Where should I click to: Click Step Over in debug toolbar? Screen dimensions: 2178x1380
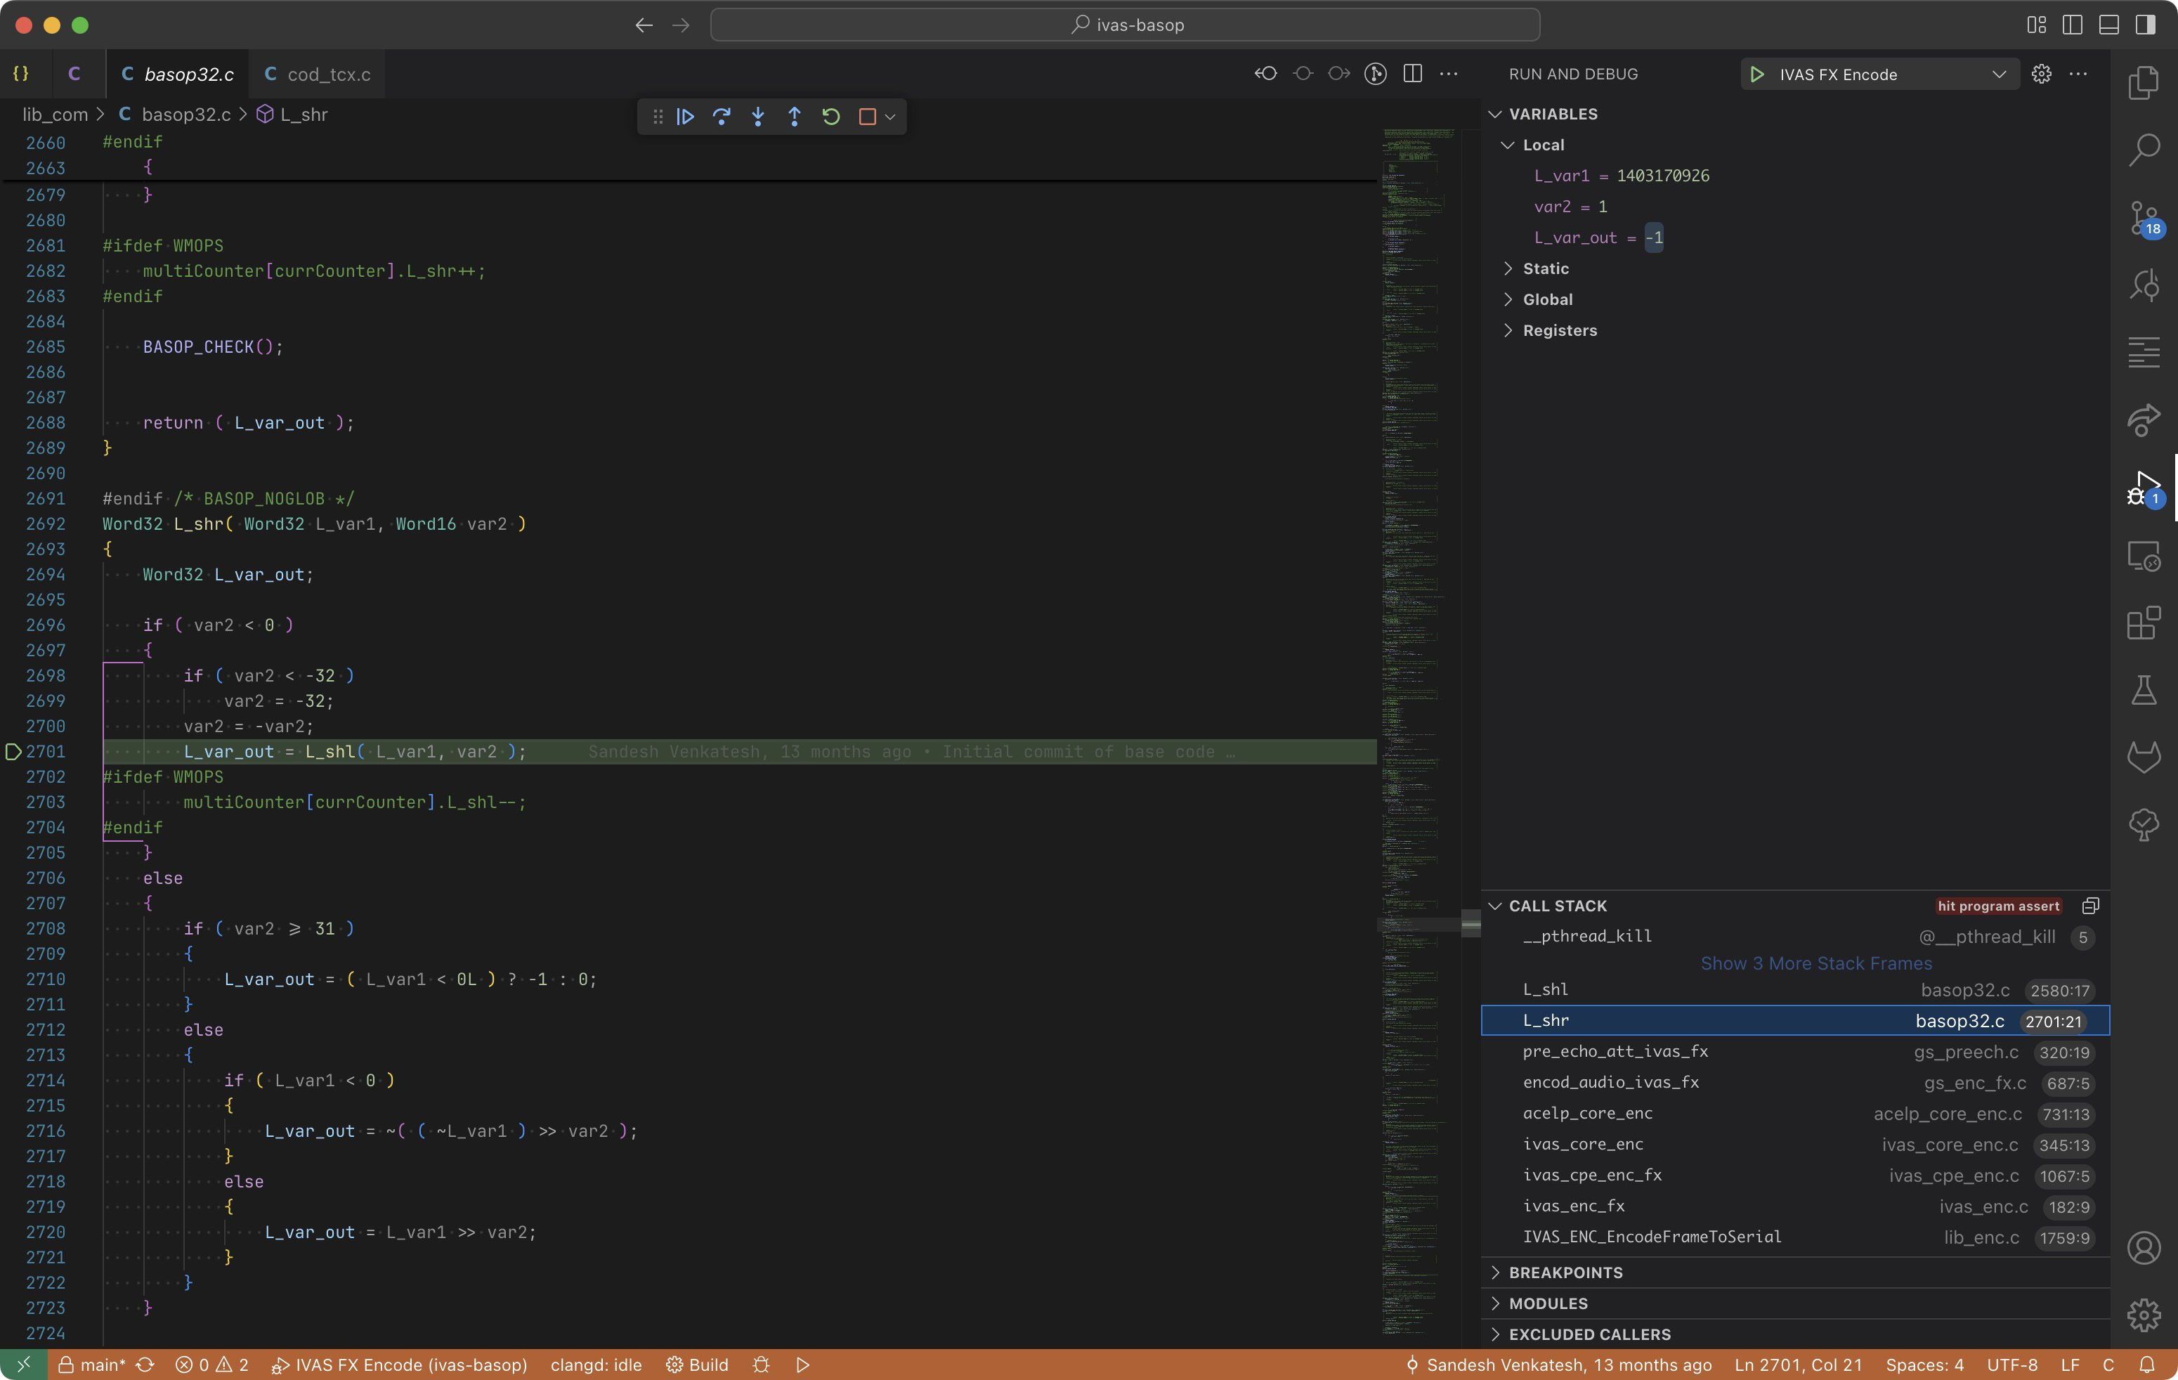coord(721,117)
